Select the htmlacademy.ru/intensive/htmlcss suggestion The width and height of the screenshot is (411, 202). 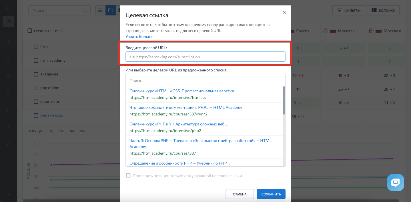tap(204, 94)
